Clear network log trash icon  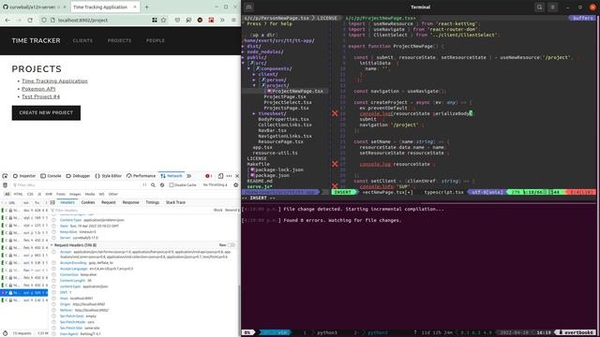(x=5, y=185)
